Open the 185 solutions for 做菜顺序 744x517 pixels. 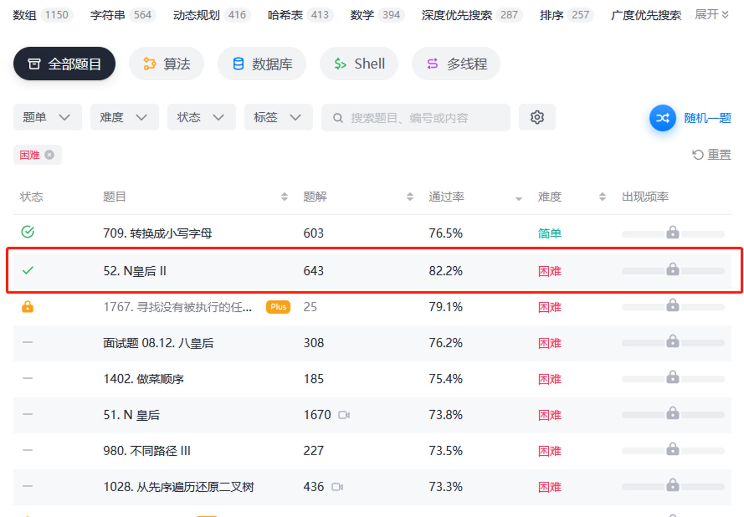click(x=314, y=379)
